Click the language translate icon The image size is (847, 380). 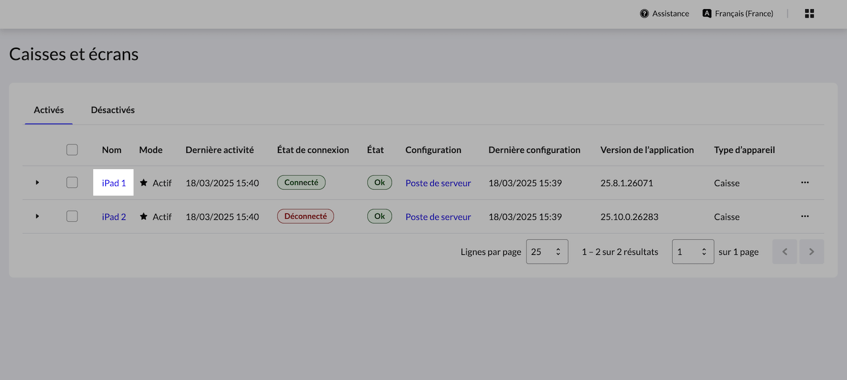tap(707, 13)
